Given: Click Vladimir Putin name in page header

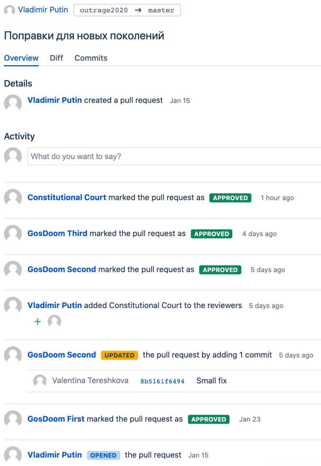Looking at the screenshot, I should coord(43,10).
